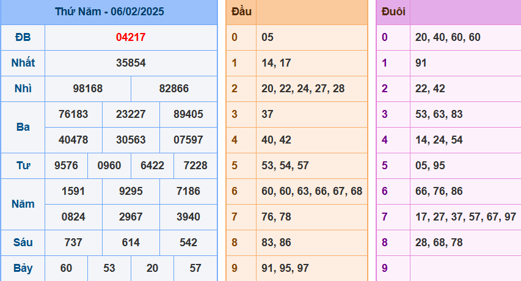This screenshot has height=281, width=521.
Task: Select third prize number 23227
Action: click(x=131, y=114)
